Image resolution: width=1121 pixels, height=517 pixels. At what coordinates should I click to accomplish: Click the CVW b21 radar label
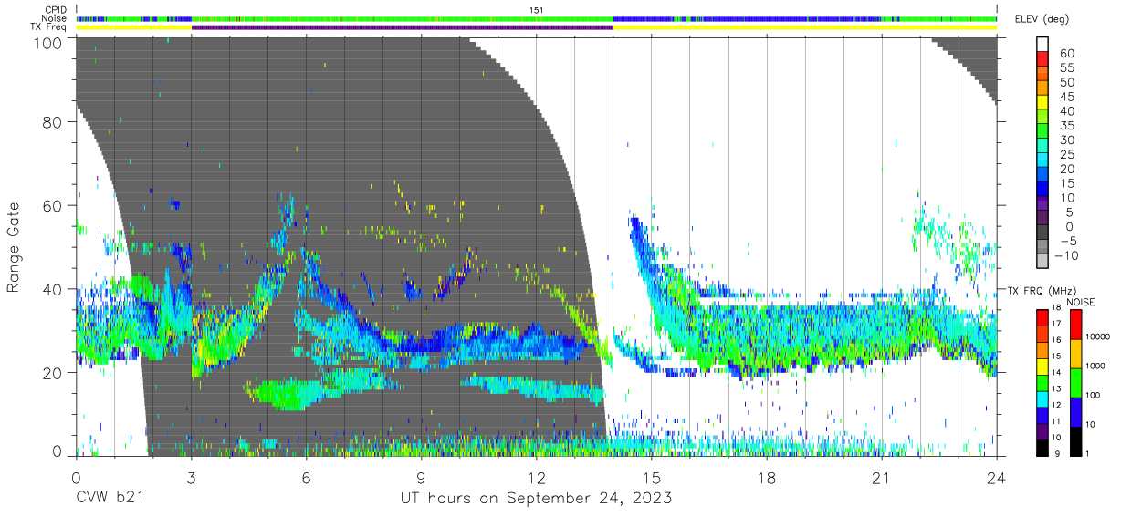click(x=110, y=498)
